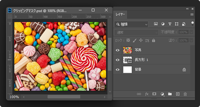Click the 100% zoom field in status bar
200x107 pixels.
(x=14, y=97)
